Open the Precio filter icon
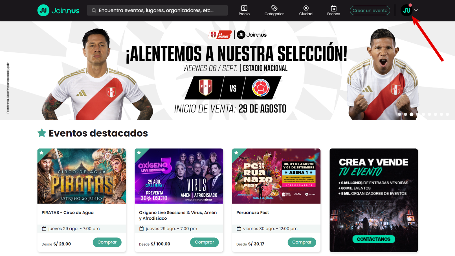Image resolution: width=455 pixels, height=256 pixels. tap(244, 8)
